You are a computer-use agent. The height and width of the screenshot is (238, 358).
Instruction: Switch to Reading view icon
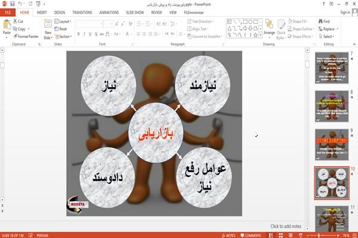[291, 235]
